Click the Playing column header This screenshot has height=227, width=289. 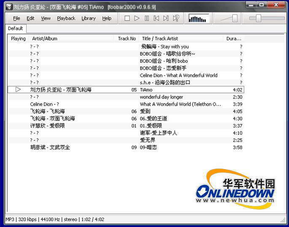18,38
